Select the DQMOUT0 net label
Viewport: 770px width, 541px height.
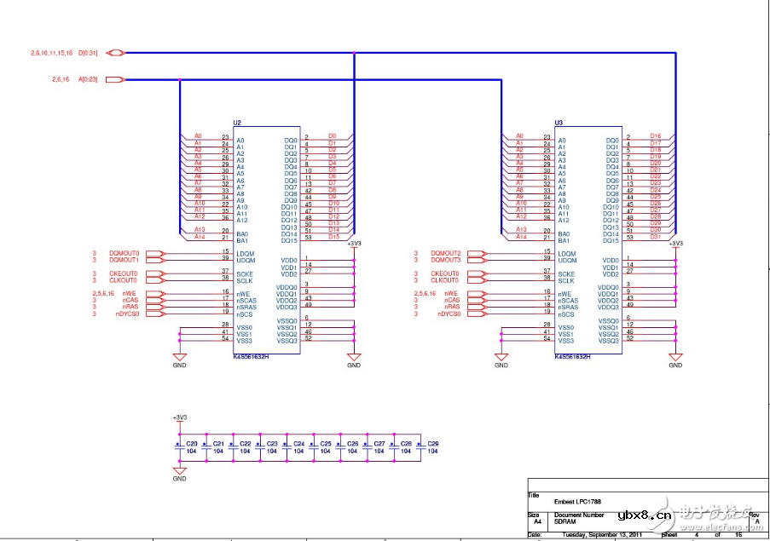pyautogui.click(x=124, y=253)
